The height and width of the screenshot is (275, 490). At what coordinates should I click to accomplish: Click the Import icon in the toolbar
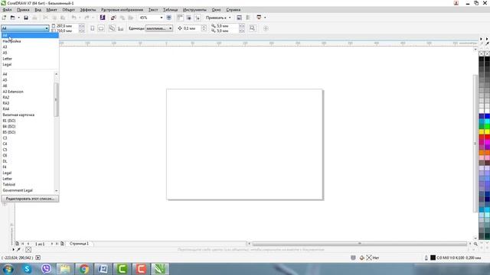pos(113,18)
